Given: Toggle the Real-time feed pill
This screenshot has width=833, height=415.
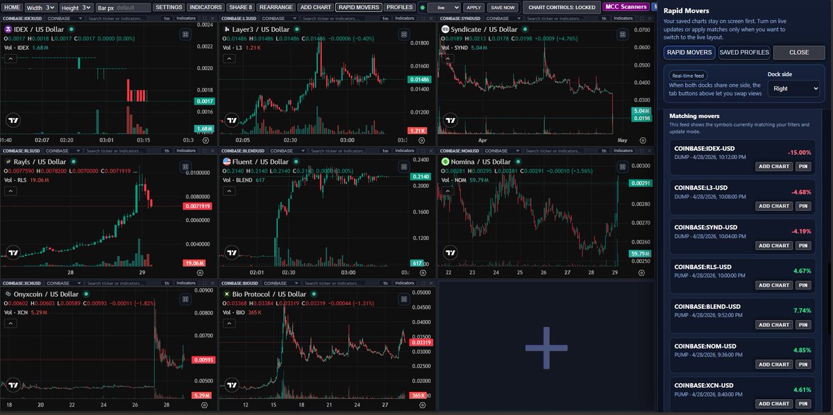Looking at the screenshot, I should tap(688, 76).
